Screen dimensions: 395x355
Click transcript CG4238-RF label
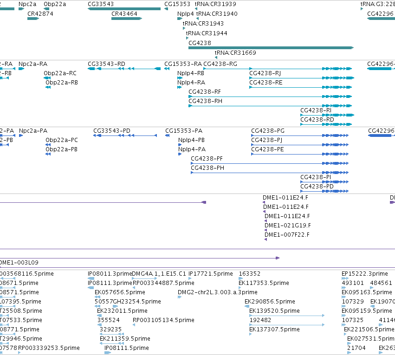tap(205, 91)
